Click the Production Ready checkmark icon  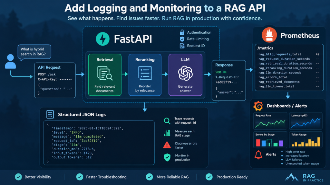(209, 177)
